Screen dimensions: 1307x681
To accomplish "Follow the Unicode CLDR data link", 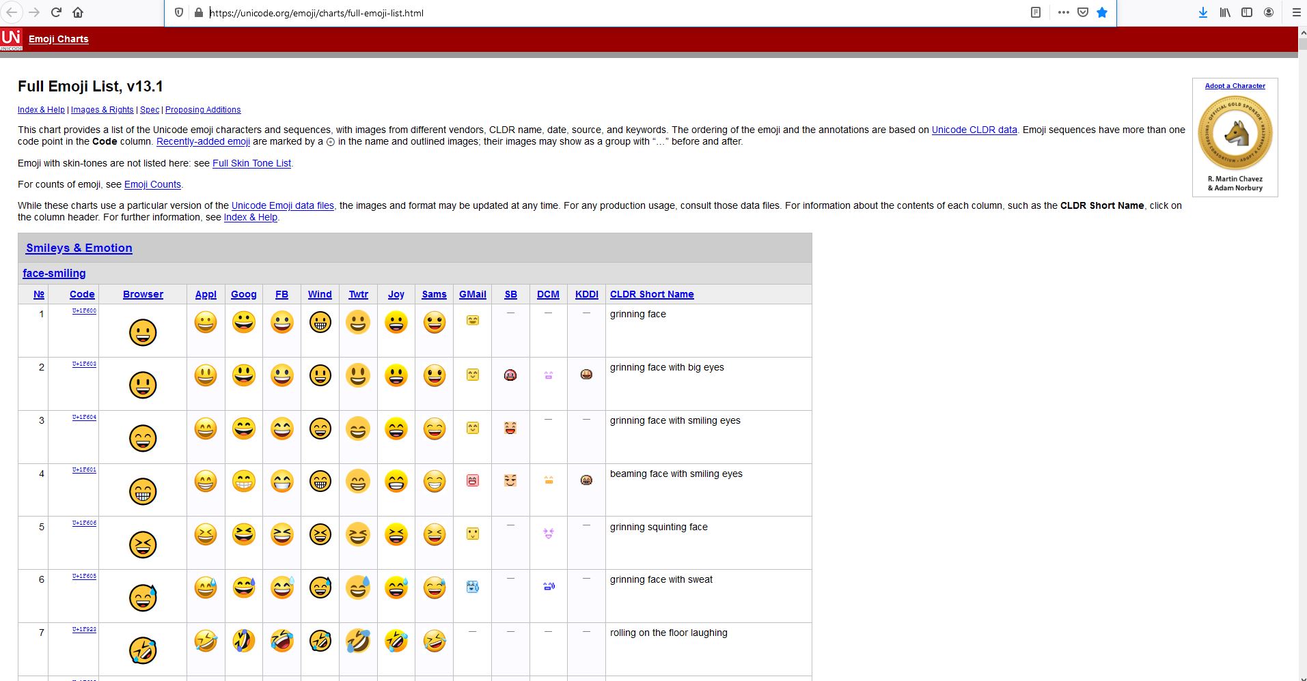I will click(974, 130).
